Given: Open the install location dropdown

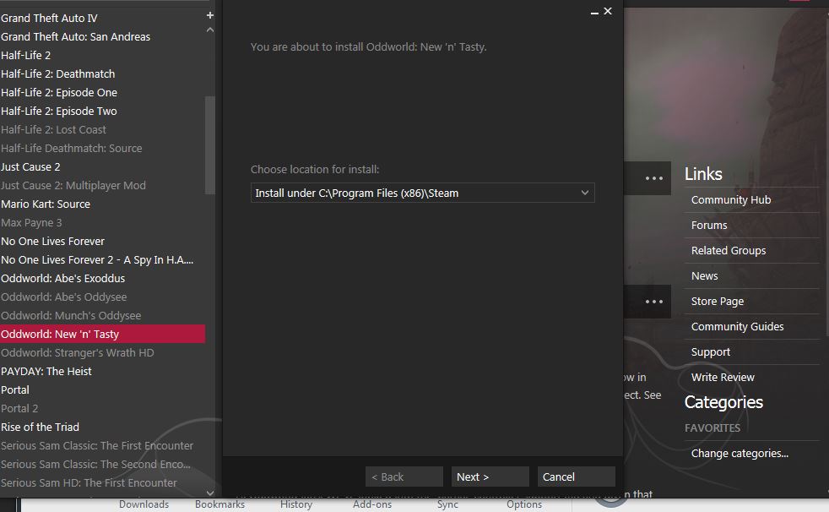Looking at the screenshot, I should pyautogui.click(x=422, y=193).
